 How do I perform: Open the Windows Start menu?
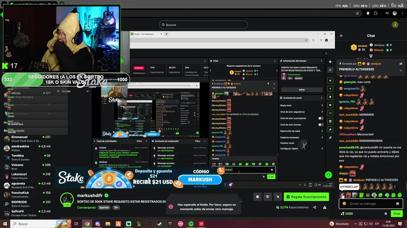5,224
